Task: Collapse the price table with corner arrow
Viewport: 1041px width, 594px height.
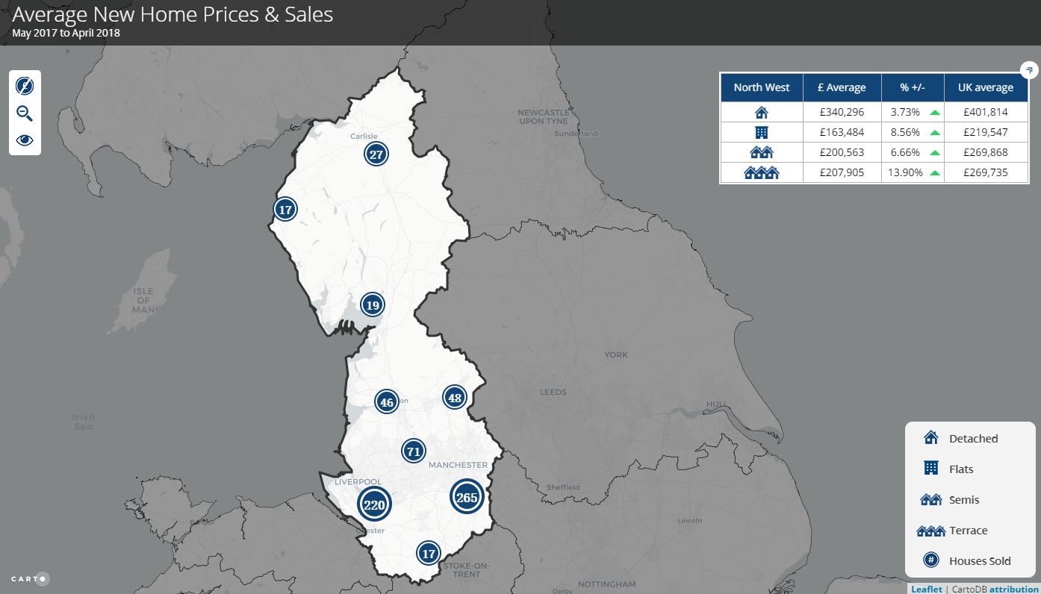Action: coord(1029,71)
